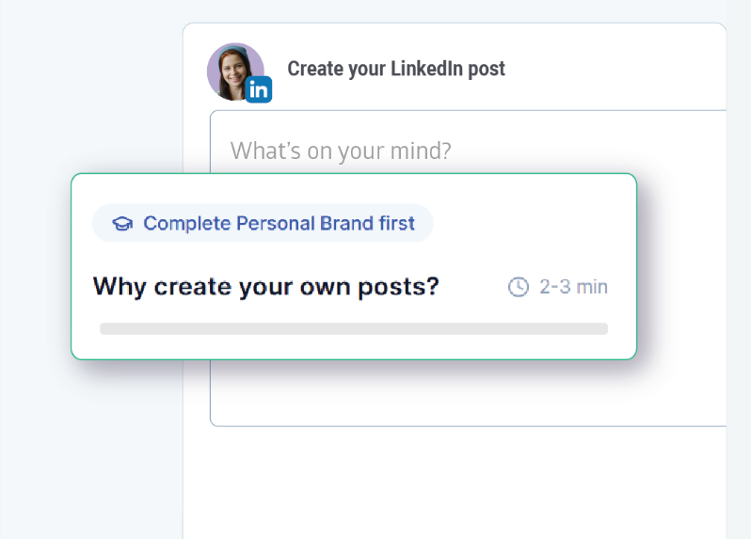The image size is (751, 539).
Task: Click the graduation cap icon
Action: click(121, 224)
